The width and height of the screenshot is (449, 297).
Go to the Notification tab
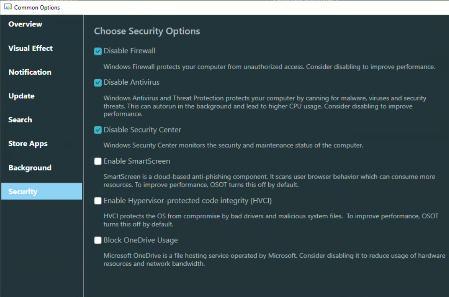coord(30,72)
